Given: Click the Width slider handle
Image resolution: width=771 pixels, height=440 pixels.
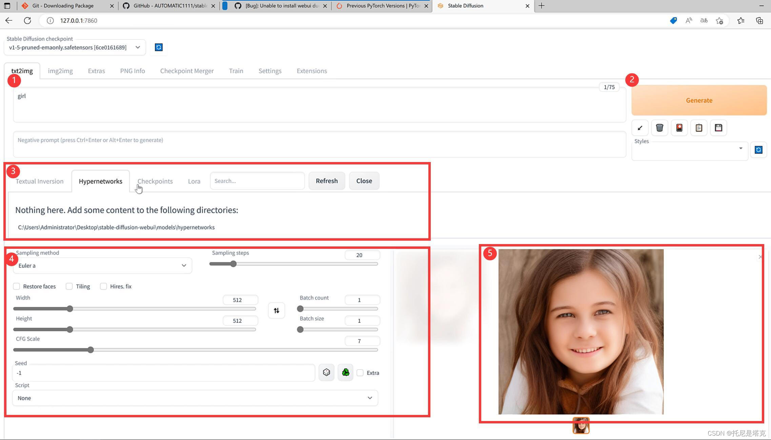Looking at the screenshot, I should [70, 309].
